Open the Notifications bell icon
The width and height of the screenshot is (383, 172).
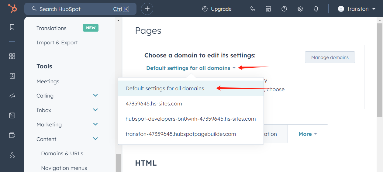pos(316,9)
